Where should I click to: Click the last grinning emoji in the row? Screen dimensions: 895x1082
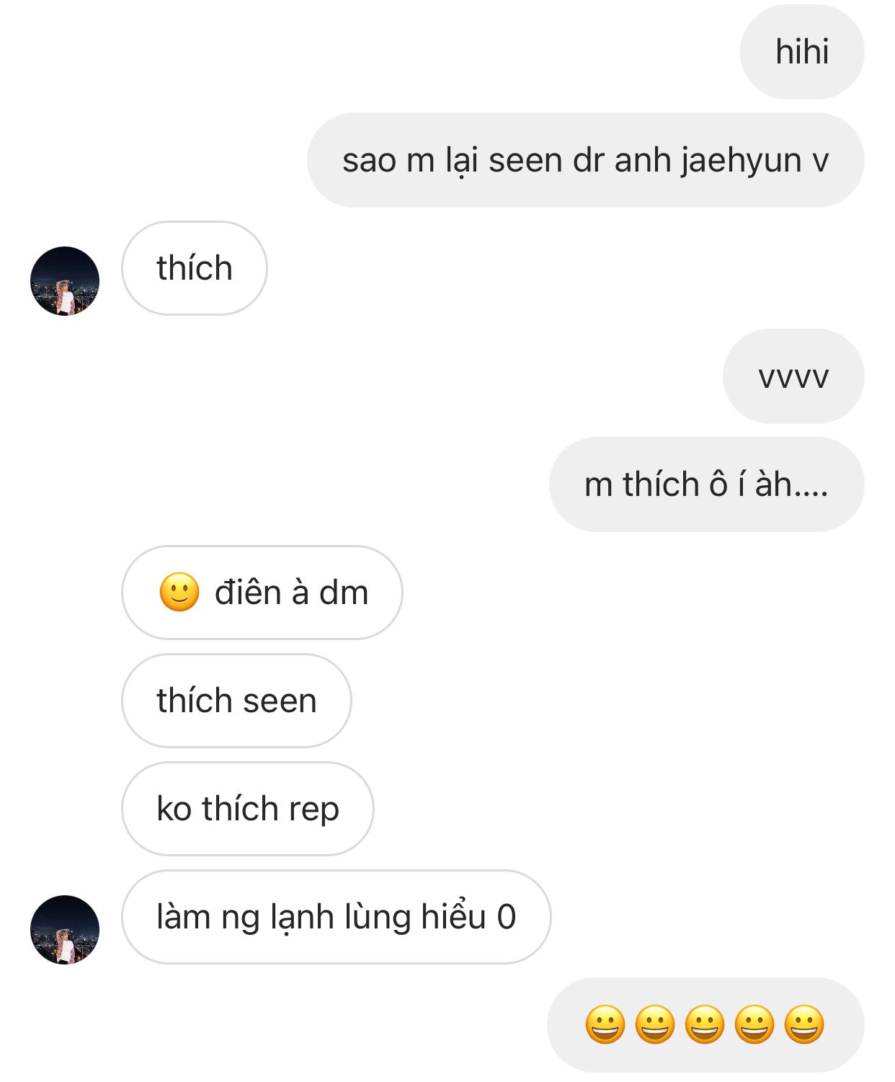[x=804, y=1024]
